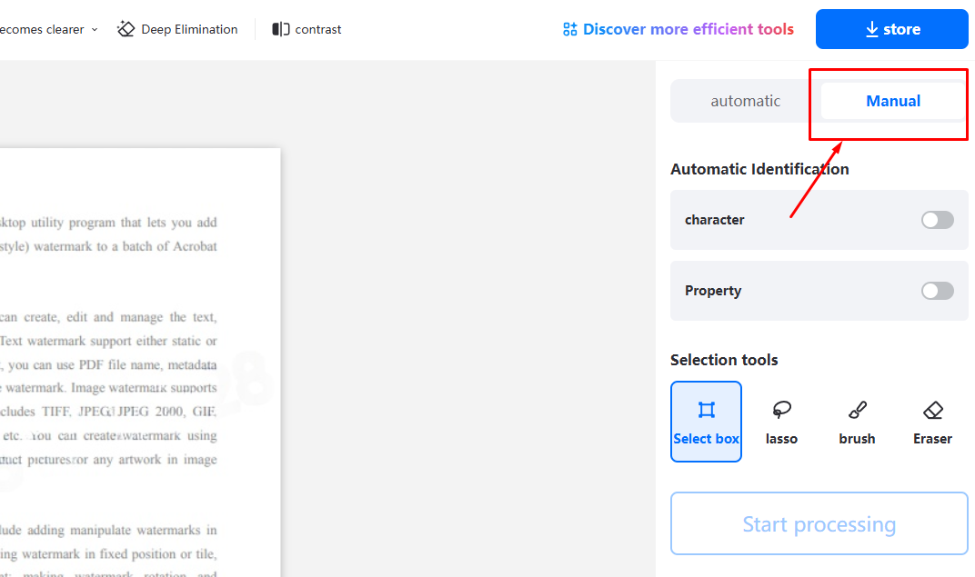Click the Deep Elimination diamond icon
The width and height of the screenshot is (975, 577).
pyautogui.click(x=126, y=29)
